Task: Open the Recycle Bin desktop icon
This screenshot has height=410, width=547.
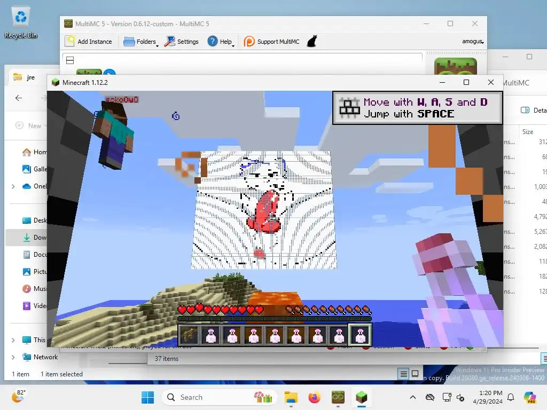Action: (21, 22)
